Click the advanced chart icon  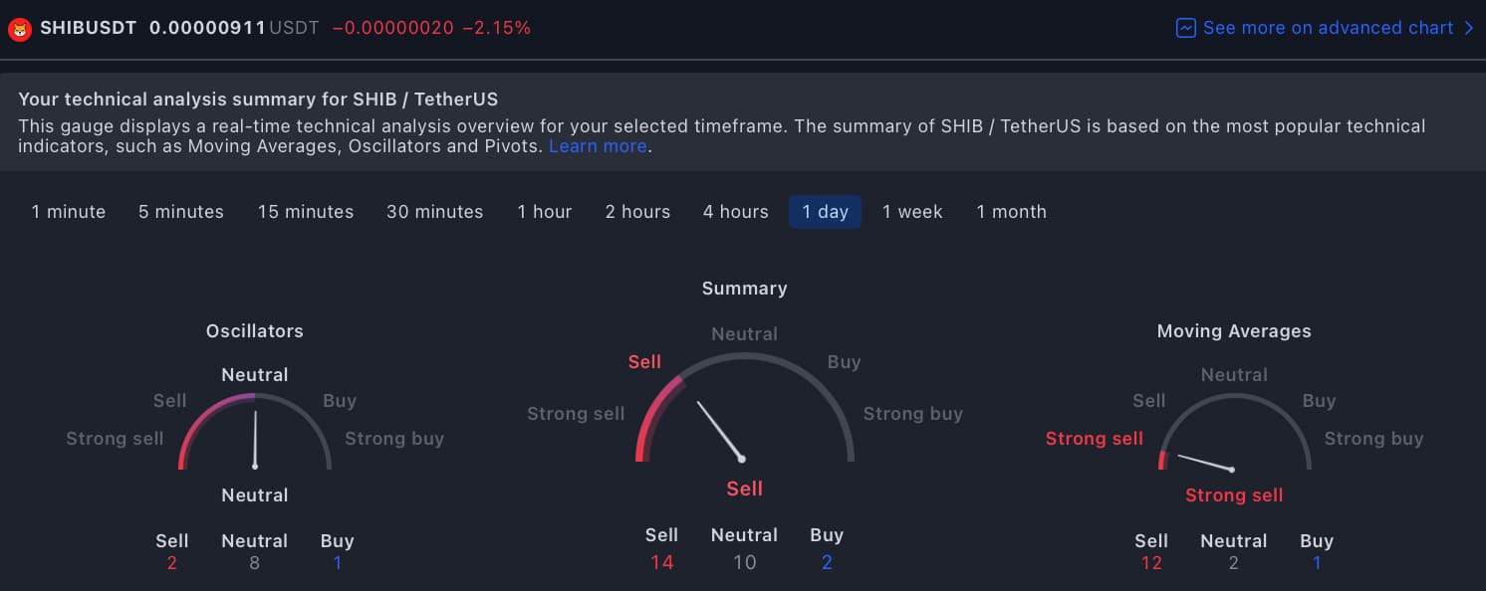tap(1185, 28)
